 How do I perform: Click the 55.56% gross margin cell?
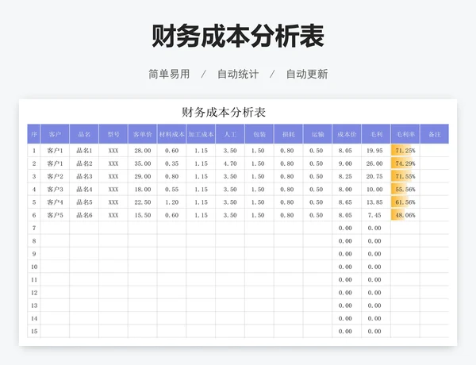[x=405, y=189]
